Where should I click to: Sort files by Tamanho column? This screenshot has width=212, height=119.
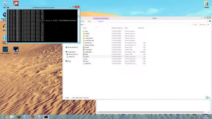pyautogui.click(x=141, y=28)
